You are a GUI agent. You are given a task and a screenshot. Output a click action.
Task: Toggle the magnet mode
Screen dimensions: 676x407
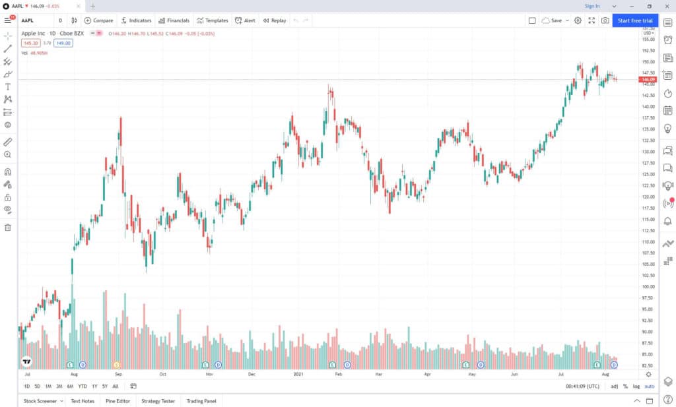(x=8, y=172)
